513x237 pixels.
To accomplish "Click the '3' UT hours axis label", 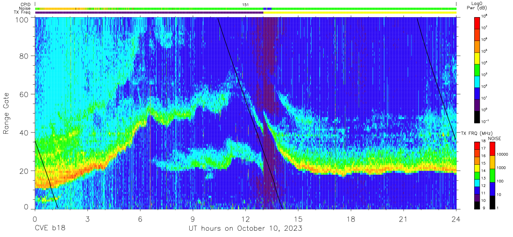I will coord(88,219).
